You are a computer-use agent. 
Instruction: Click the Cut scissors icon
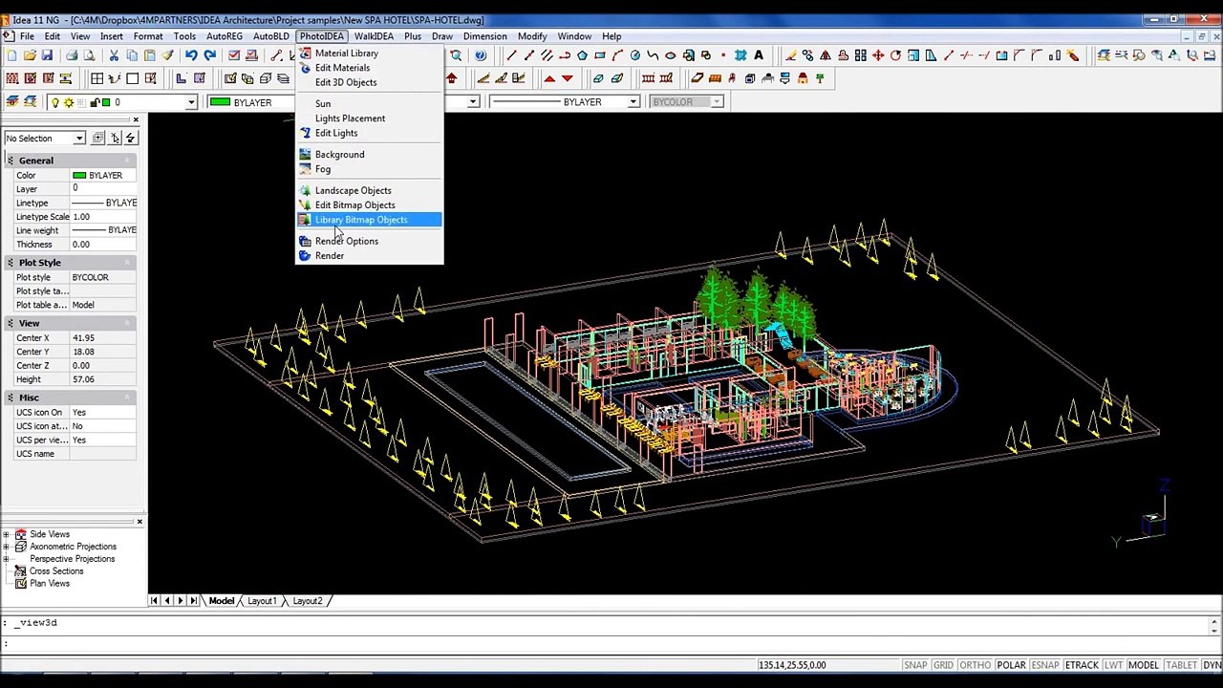tap(114, 55)
